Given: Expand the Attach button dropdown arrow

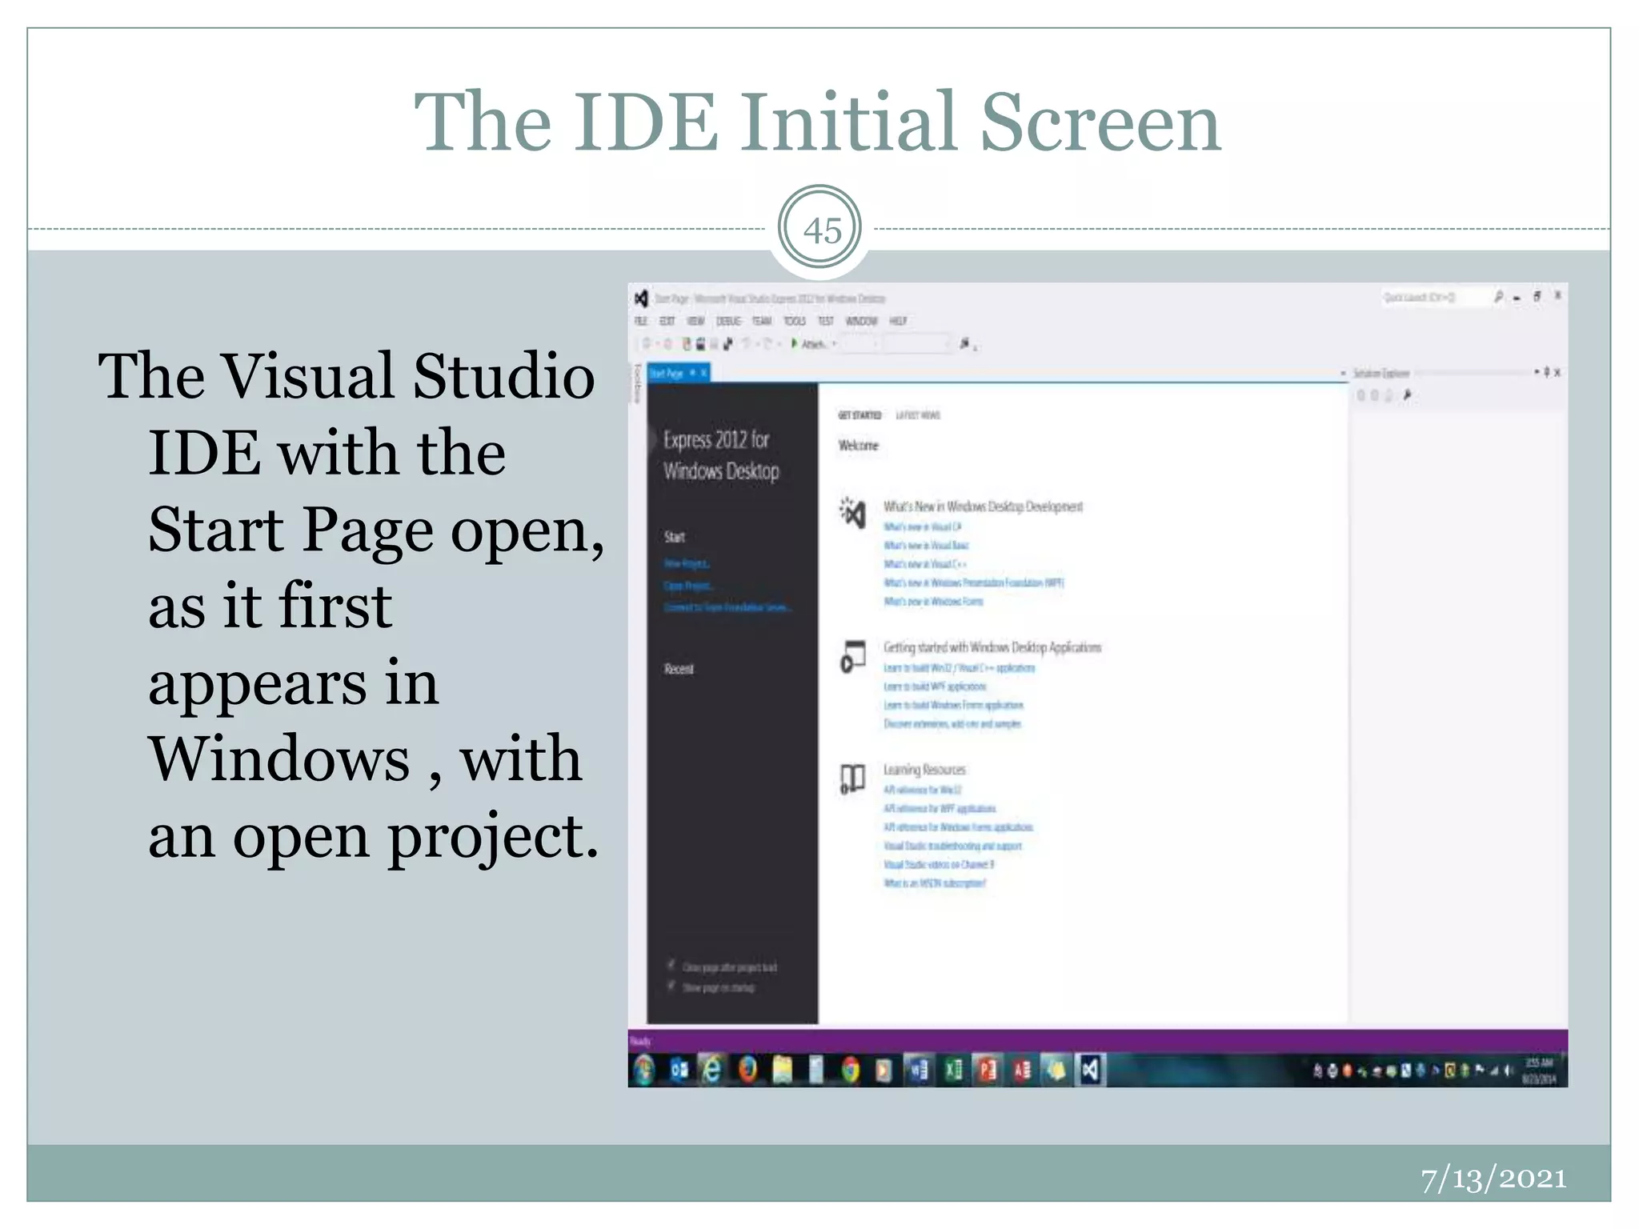Looking at the screenshot, I should 834,344.
